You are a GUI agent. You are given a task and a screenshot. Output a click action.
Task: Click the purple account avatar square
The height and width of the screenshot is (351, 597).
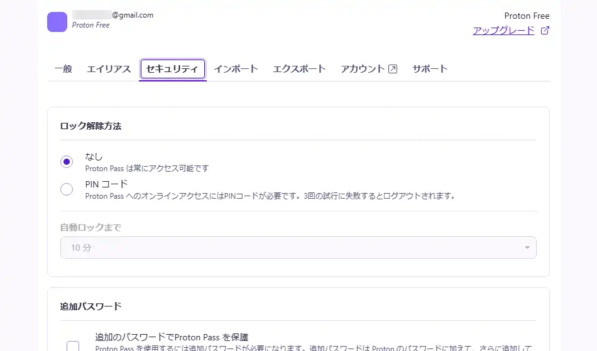click(57, 21)
